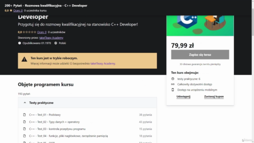Click the C++ course preview thumbnail
Viewport: 254px width, 143px height.
pyautogui.click(x=200, y=25)
